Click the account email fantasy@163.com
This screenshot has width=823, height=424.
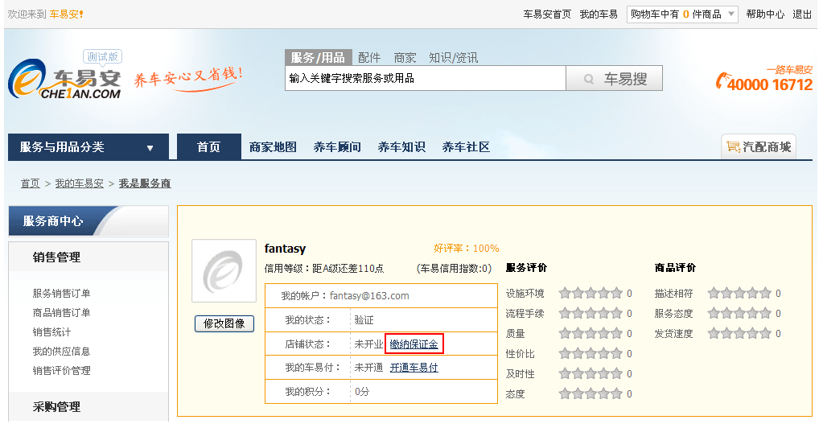coord(369,296)
